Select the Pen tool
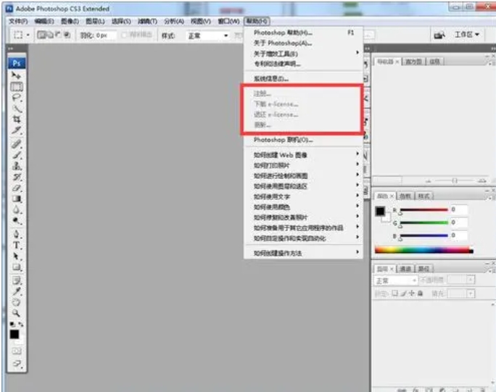Viewport: 496px width, 392px height. point(16,234)
